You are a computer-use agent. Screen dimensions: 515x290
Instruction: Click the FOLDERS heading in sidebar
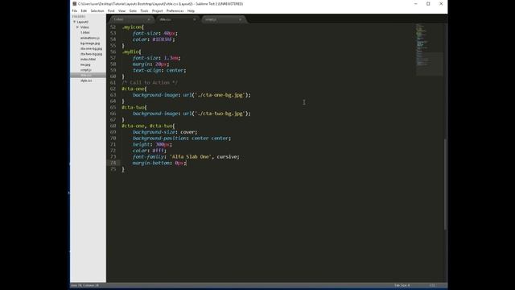pyautogui.click(x=79, y=16)
